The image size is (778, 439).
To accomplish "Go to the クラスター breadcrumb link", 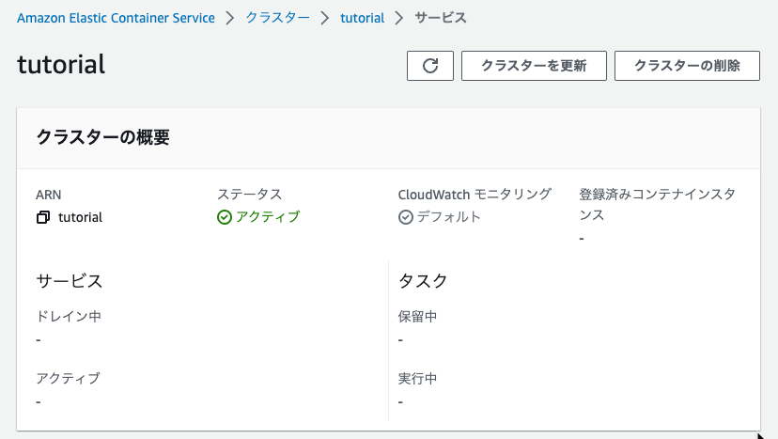I will pos(278,18).
